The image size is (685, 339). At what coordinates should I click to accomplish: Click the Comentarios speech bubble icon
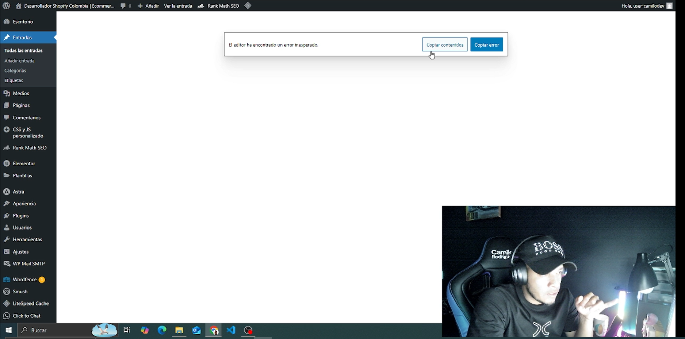click(x=7, y=118)
